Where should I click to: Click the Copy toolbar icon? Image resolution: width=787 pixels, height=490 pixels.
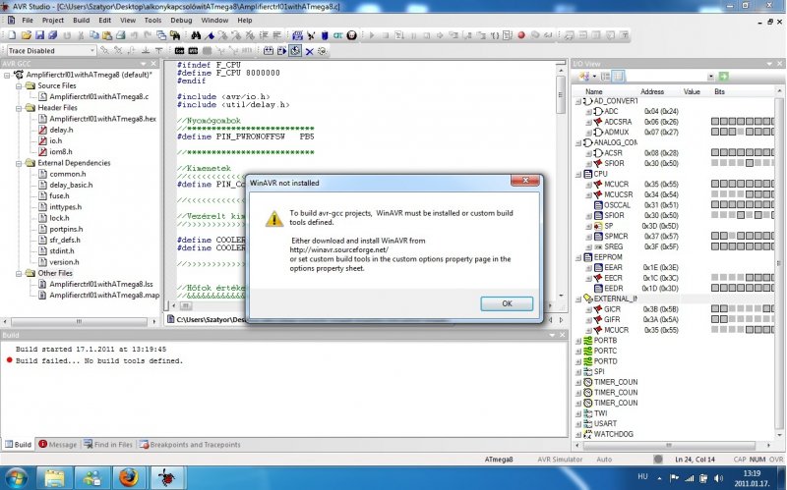(x=93, y=35)
